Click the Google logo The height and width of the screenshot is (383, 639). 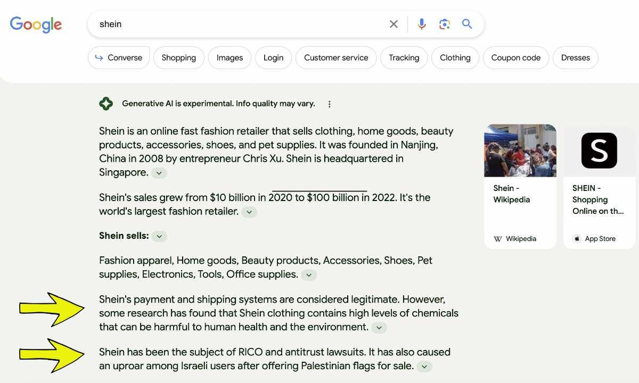36,24
